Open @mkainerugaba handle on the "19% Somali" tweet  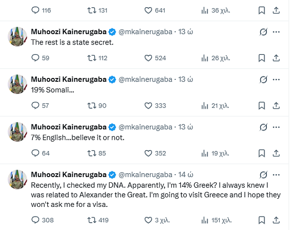click(x=145, y=79)
